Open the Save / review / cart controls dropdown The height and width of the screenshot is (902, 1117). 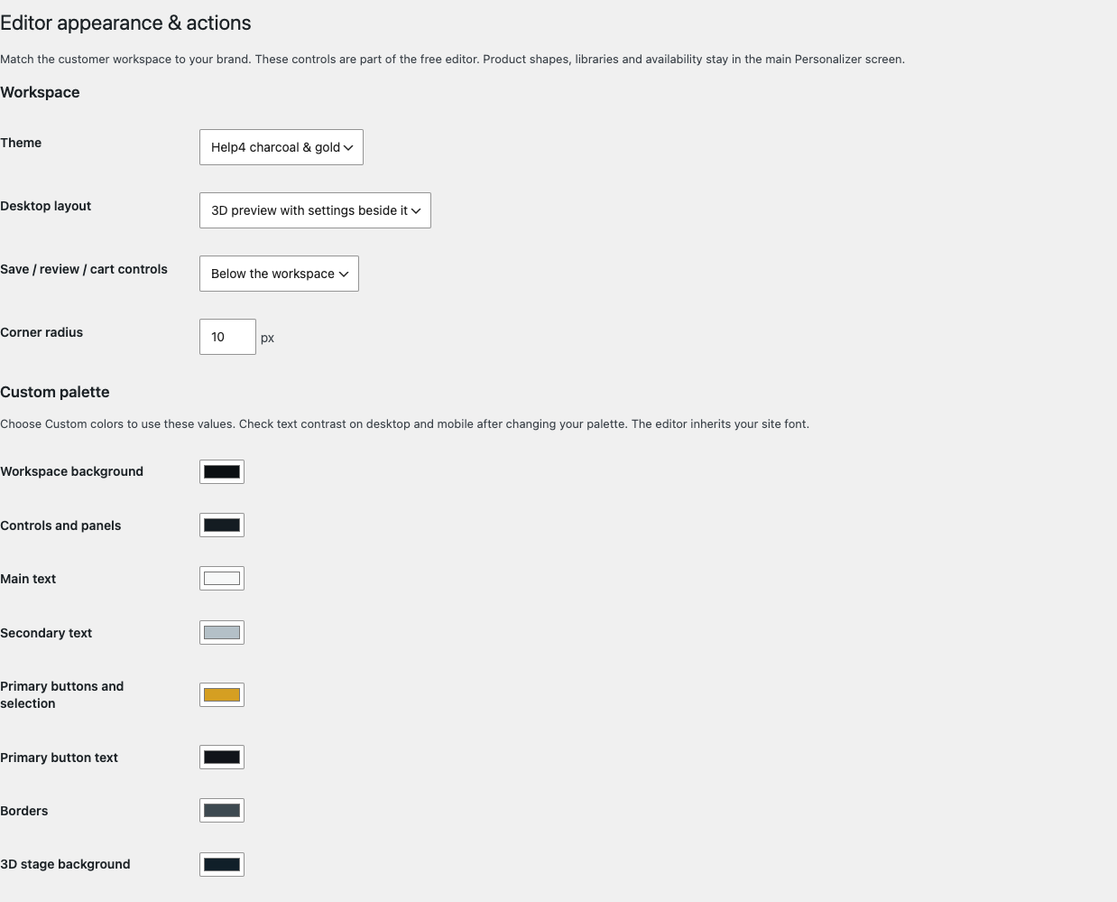tap(279, 274)
